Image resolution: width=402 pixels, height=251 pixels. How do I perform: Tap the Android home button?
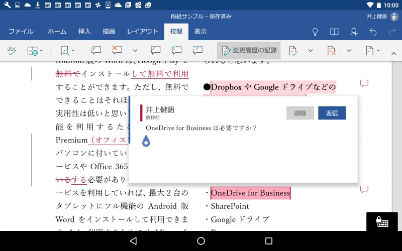click(201, 241)
